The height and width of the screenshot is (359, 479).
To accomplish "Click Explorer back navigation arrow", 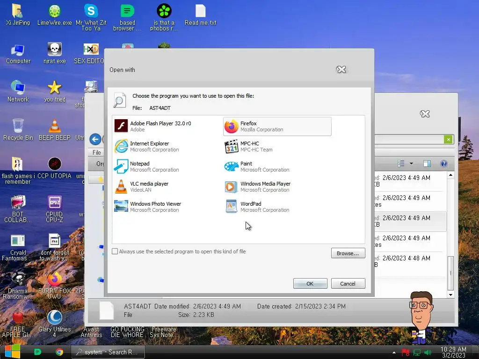I will pos(95,139).
